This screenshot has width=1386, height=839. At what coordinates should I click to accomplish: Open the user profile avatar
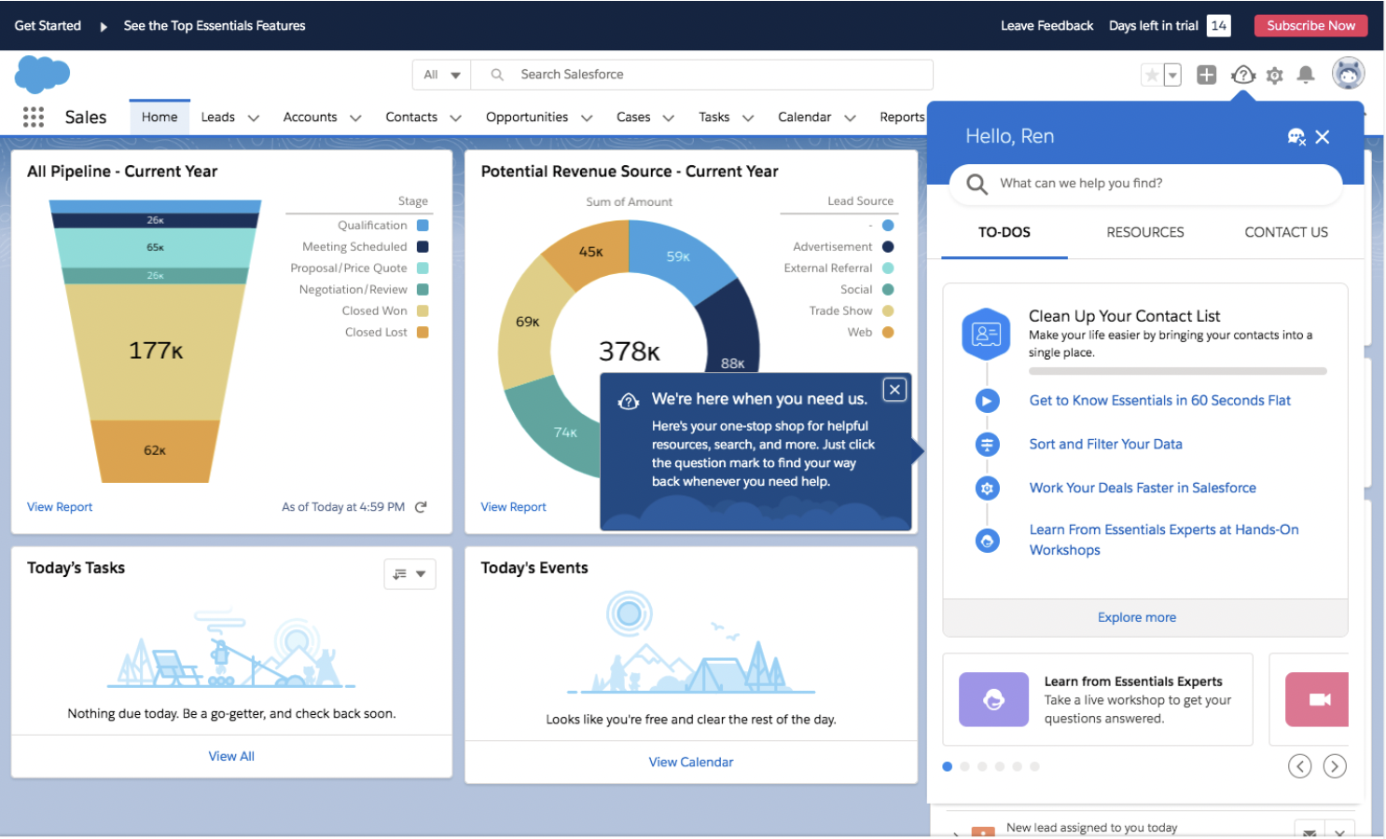[x=1348, y=74]
